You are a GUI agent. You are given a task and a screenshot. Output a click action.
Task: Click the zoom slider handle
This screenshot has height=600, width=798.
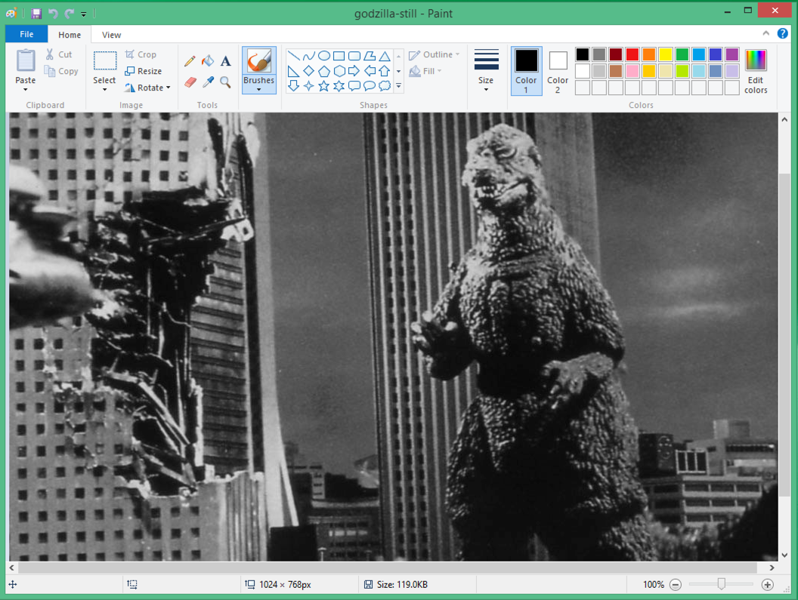tap(721, 584)
